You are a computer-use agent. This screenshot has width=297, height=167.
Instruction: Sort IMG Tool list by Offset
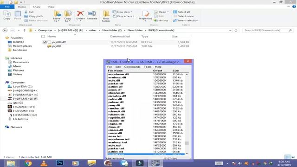pos(158,71)
